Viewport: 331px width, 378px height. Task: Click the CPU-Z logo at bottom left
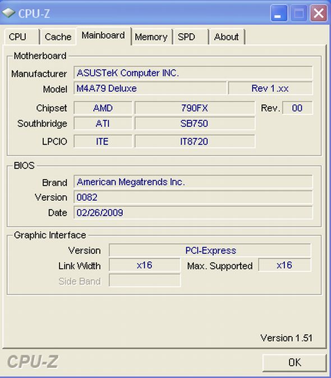(x=33, y=362)
